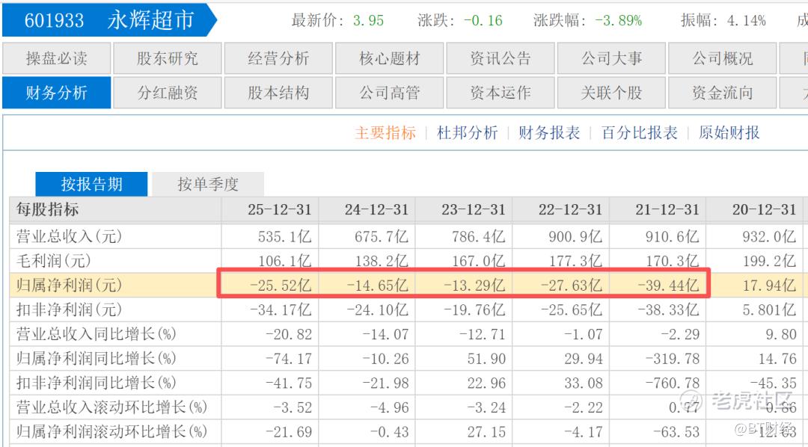Select the 财务分析 tab
Image resolution: width=808 pixels, height=447 pixels.
click(x=56, y=93)
